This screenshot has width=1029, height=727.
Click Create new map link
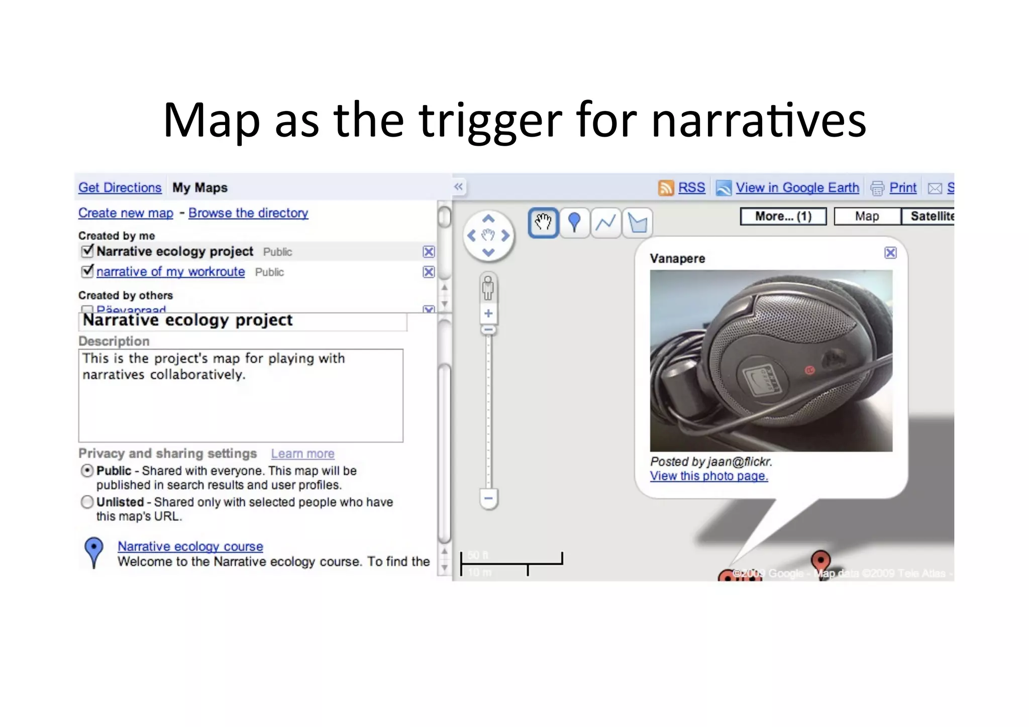pyautogui.click(x=126, y=213)
